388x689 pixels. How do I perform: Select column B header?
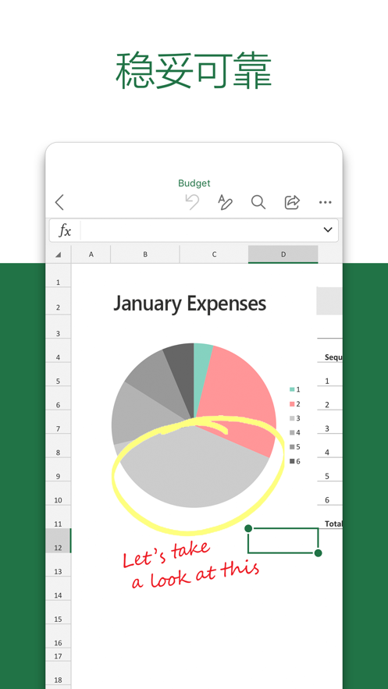pyautogui.click(x=145, y=254)
